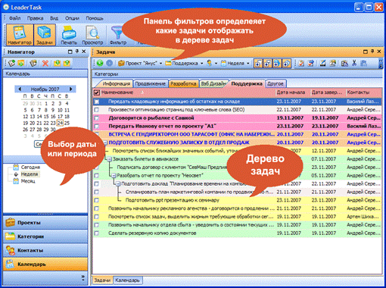Close the Навигатор panel

point(84,52)
